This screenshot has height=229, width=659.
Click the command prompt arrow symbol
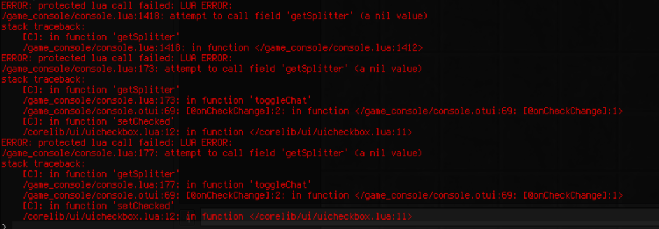[4, 226]
